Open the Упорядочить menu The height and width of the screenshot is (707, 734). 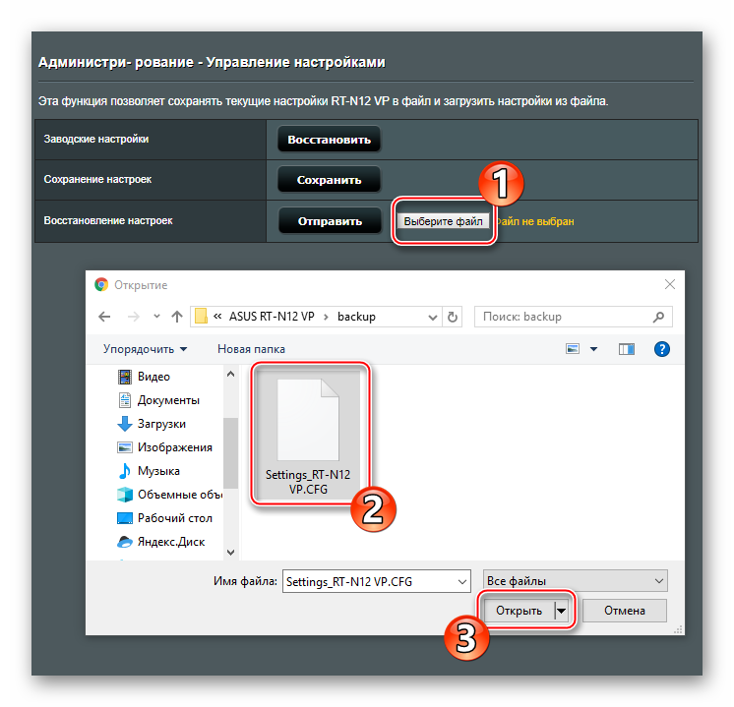click(x=145, y=349)
